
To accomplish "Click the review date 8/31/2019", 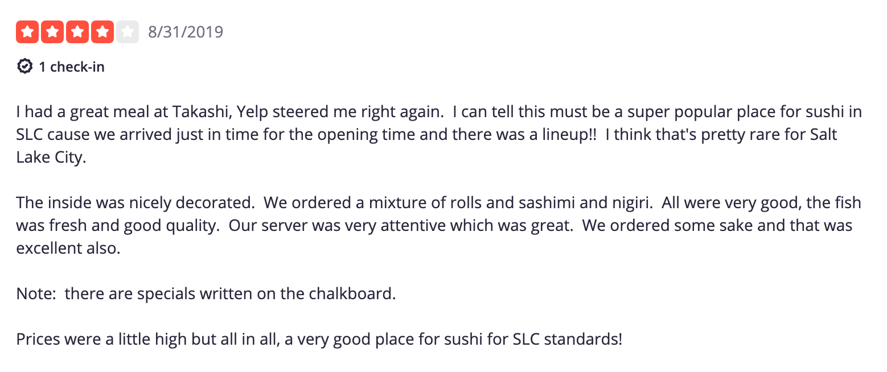I will 186,32.
